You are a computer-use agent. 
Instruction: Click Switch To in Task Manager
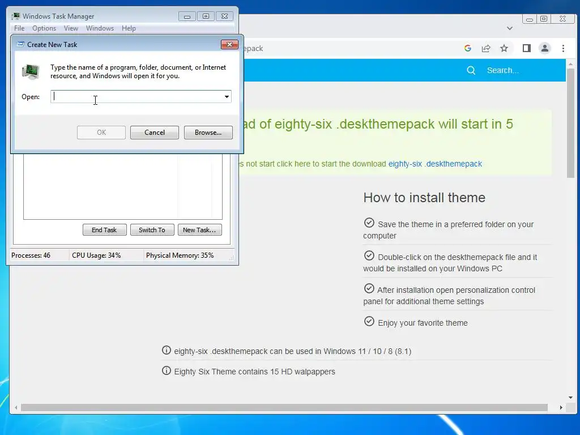pyautogui.click(x=152, y=230)
